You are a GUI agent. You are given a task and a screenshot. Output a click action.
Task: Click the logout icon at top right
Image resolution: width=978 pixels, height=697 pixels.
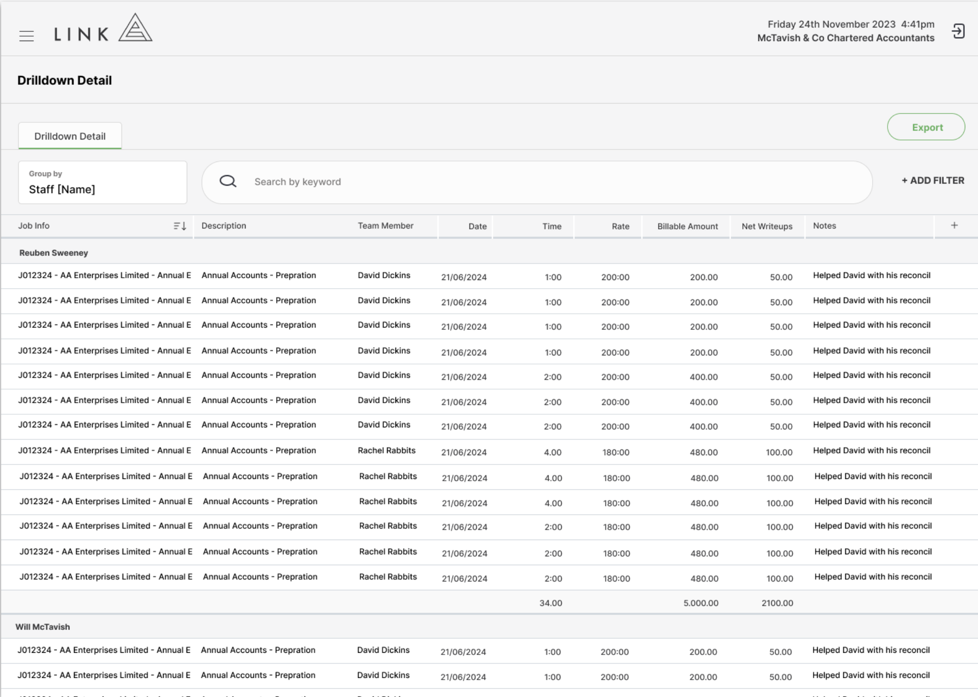[958, 31]
